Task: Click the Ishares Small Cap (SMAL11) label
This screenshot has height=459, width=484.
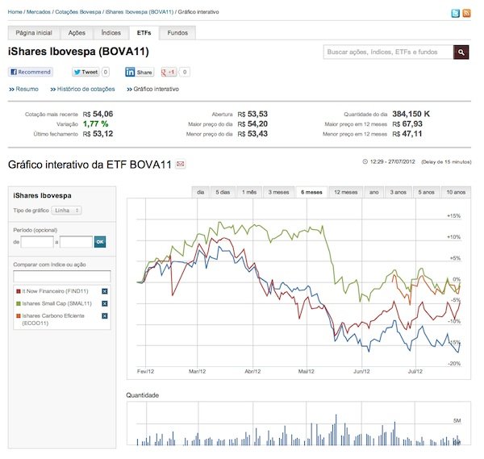Action: pos(57,303)
